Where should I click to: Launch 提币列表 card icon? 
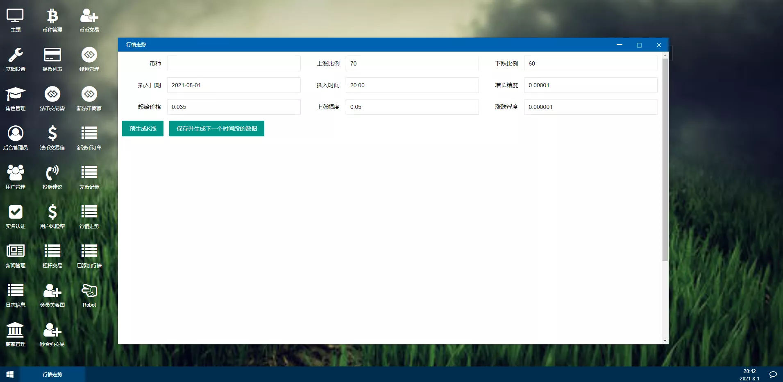click(52, 56)
